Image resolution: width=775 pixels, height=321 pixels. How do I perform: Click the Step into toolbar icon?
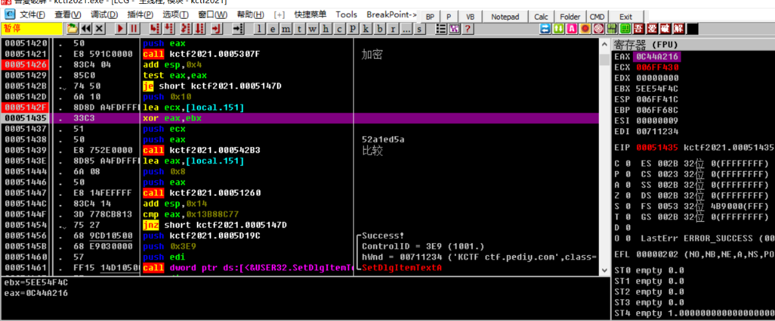(x=155, y=28)
